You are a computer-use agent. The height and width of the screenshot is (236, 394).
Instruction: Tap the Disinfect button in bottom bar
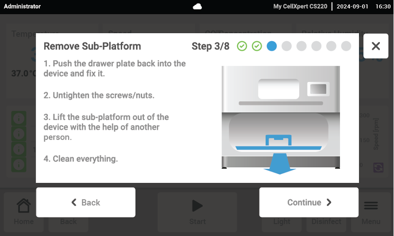(x=326, y=221)
